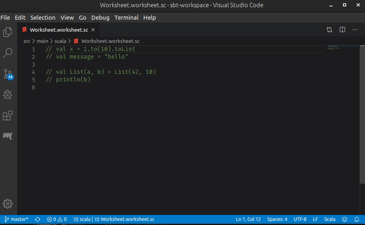Click the Synchronize Changes icon
Image resolution: width=365 pixels, height=225 pixels.
(x=38, y=219)
